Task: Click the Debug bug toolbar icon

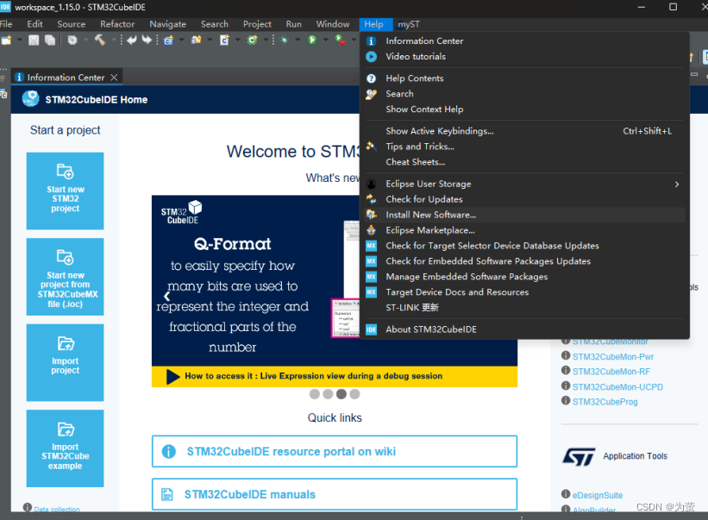Action: pos(284,41)
